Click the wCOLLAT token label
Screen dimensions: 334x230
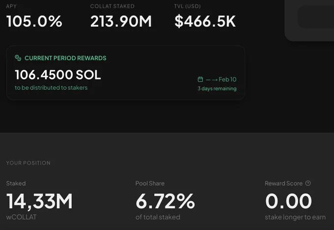(x=21, y=217)
